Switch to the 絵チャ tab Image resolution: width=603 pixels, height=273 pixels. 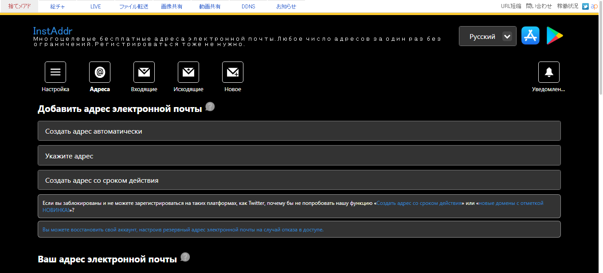(57, 6)
